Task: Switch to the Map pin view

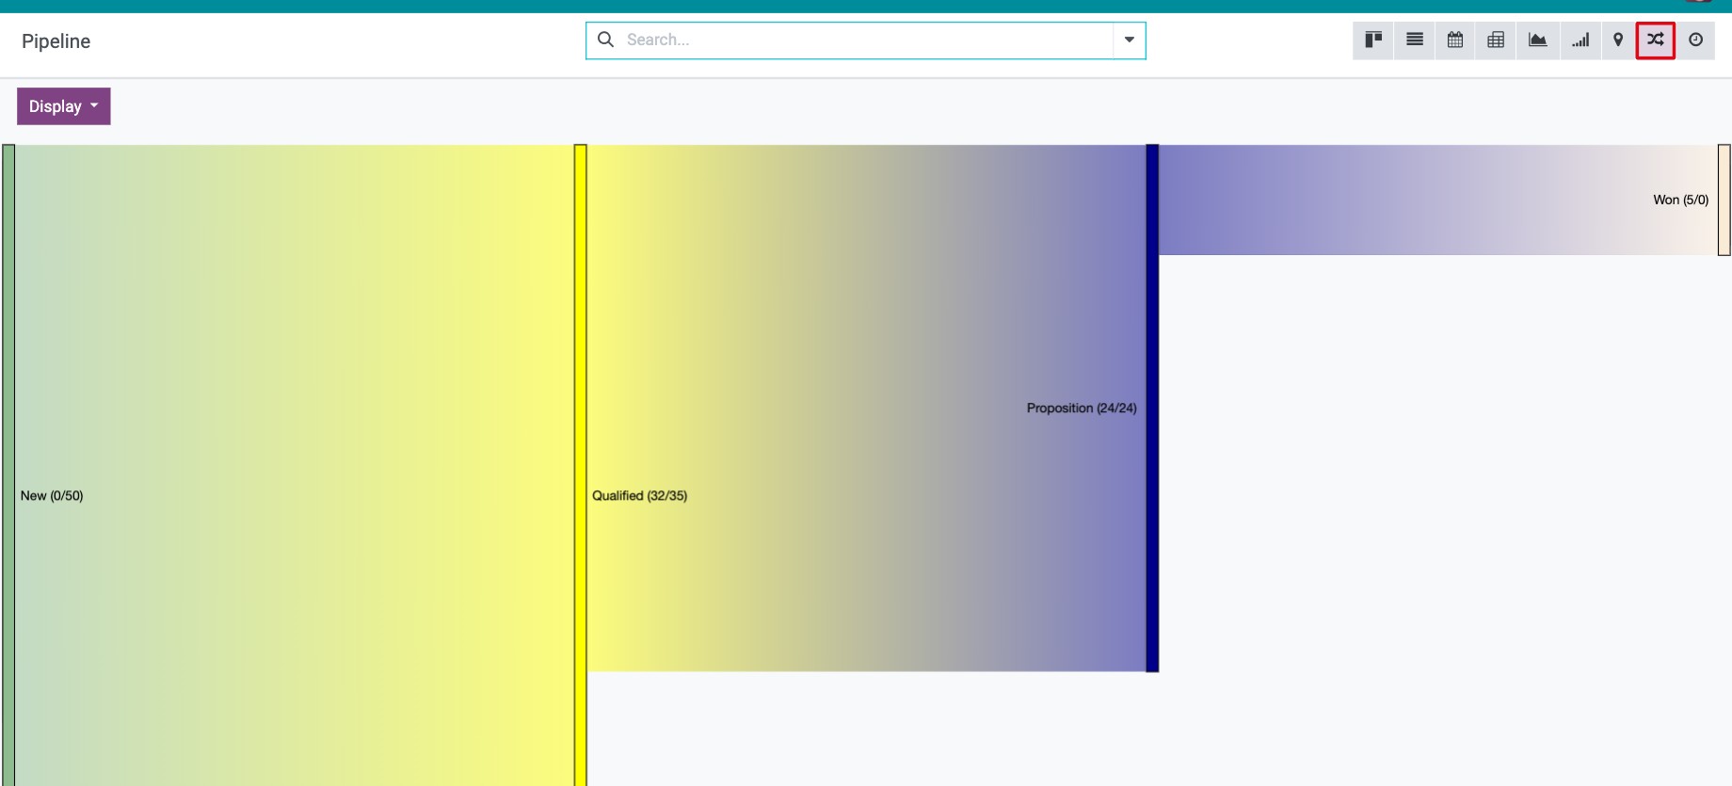Action: (1618, 40)
